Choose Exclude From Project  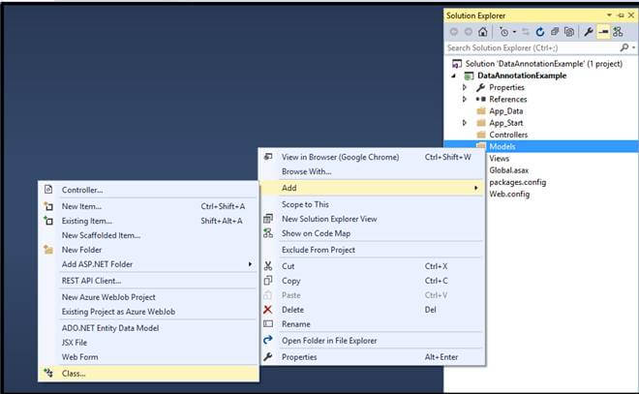coord(372,250)
